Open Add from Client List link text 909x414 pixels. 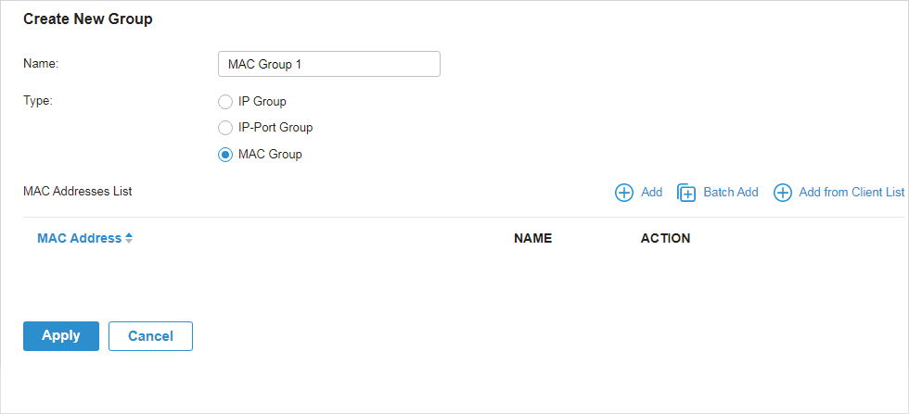pyautogui.click(x=851, y=193)
